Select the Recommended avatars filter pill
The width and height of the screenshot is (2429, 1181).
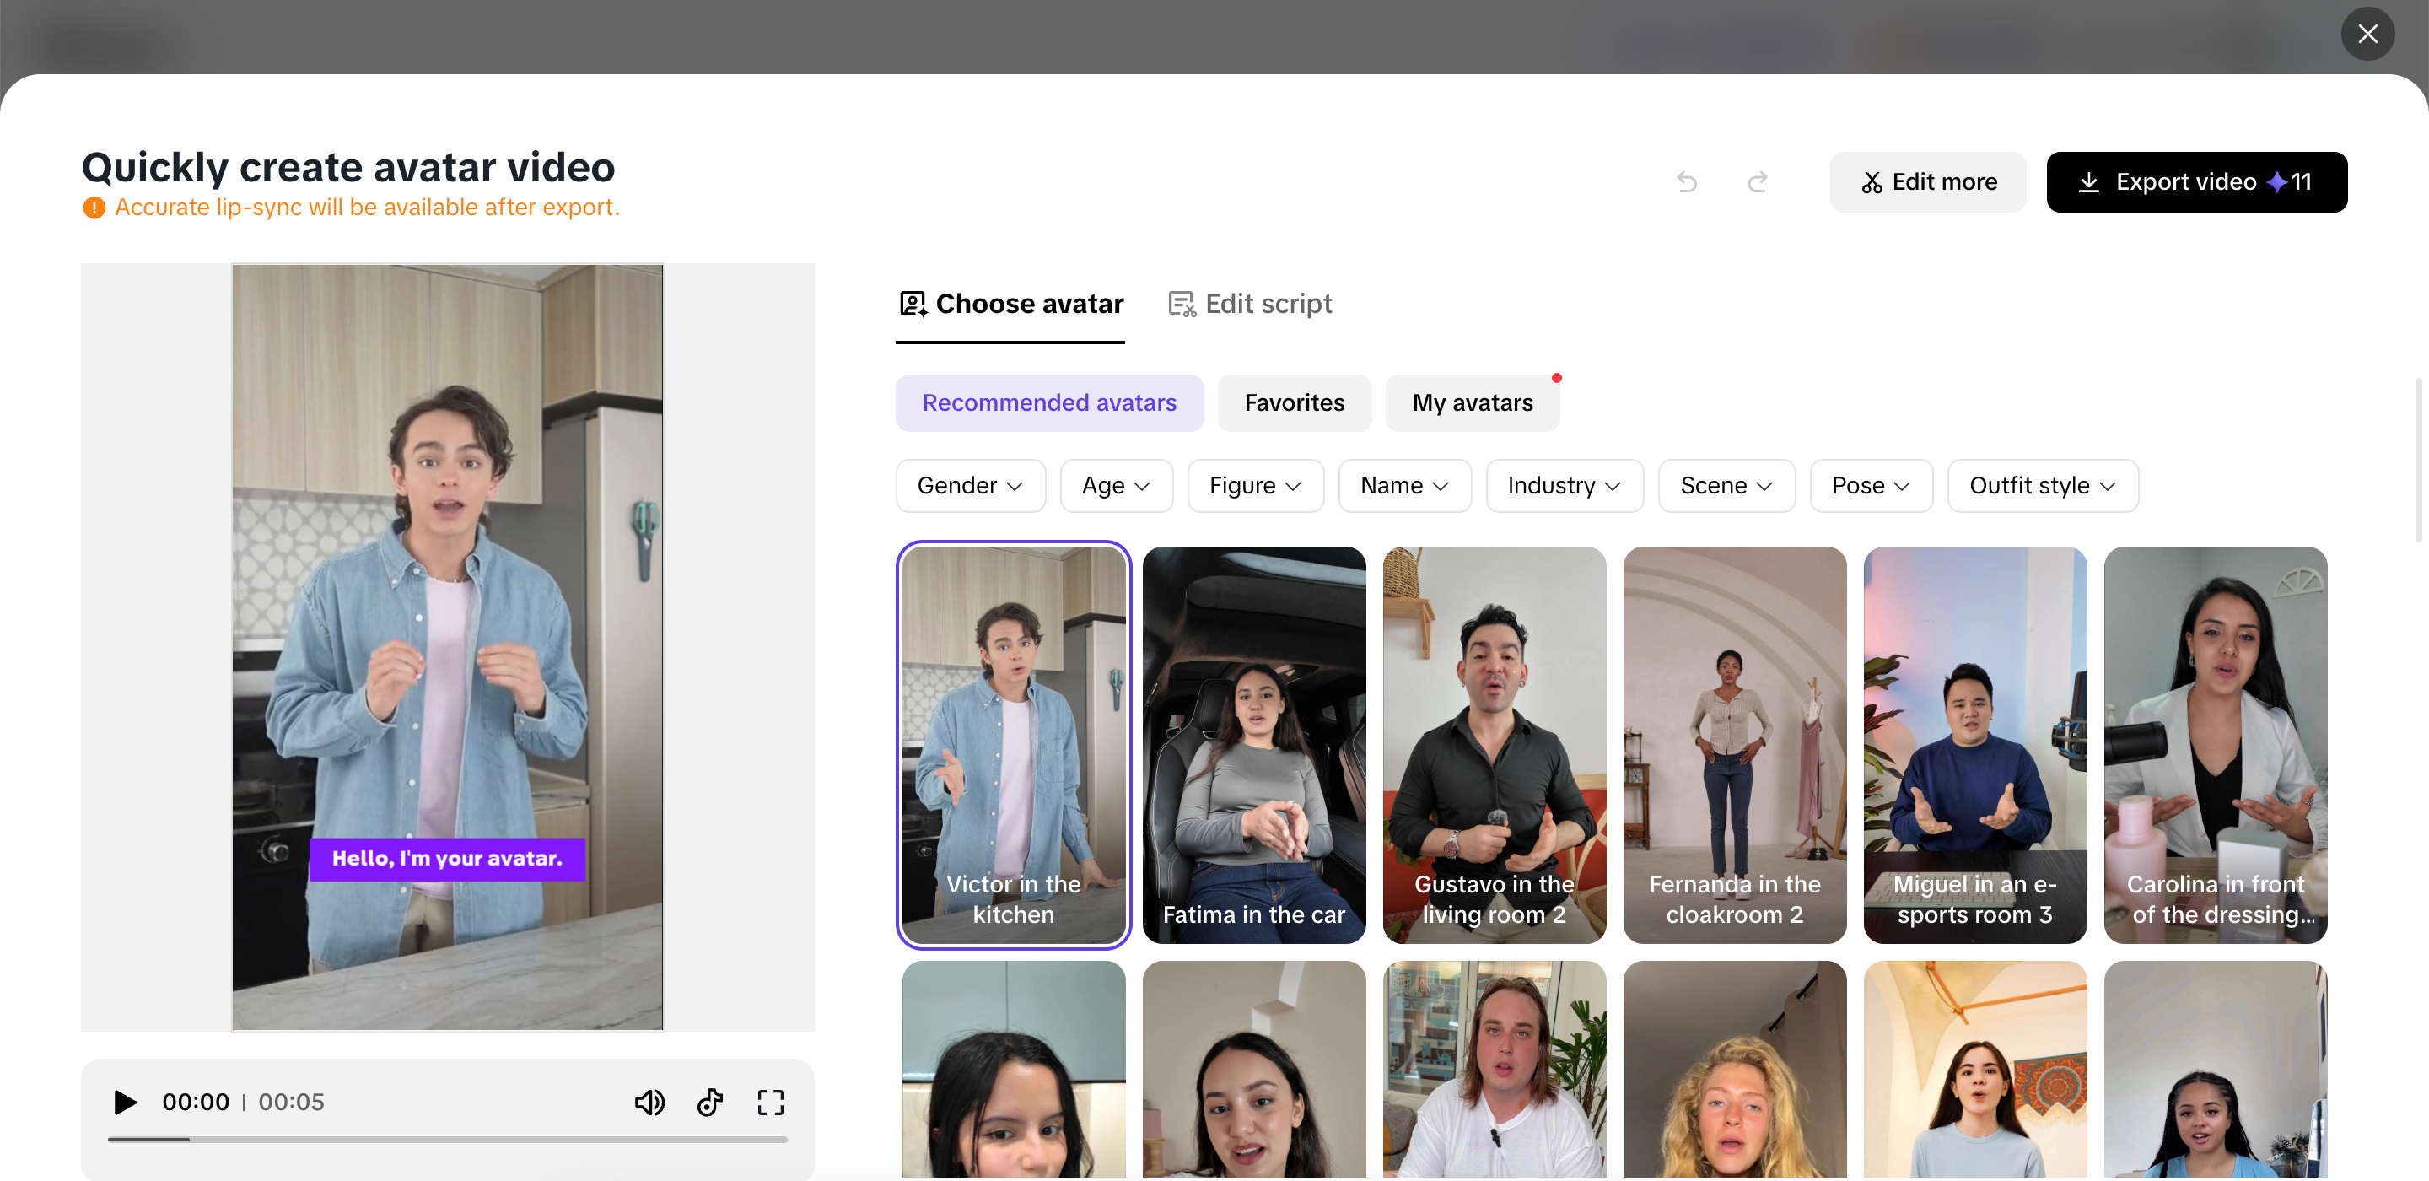point(1049,402)
